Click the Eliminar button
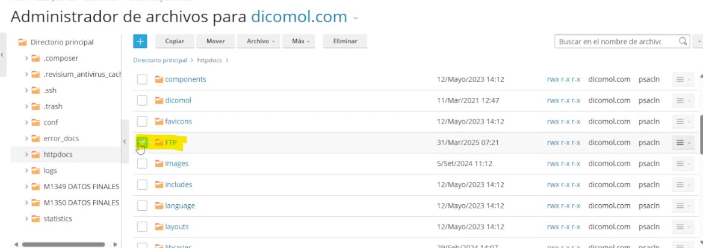 [345, 41]
